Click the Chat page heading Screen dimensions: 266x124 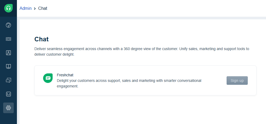(x=42, y=39)
